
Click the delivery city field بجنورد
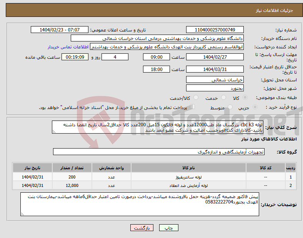pos(215,88)
